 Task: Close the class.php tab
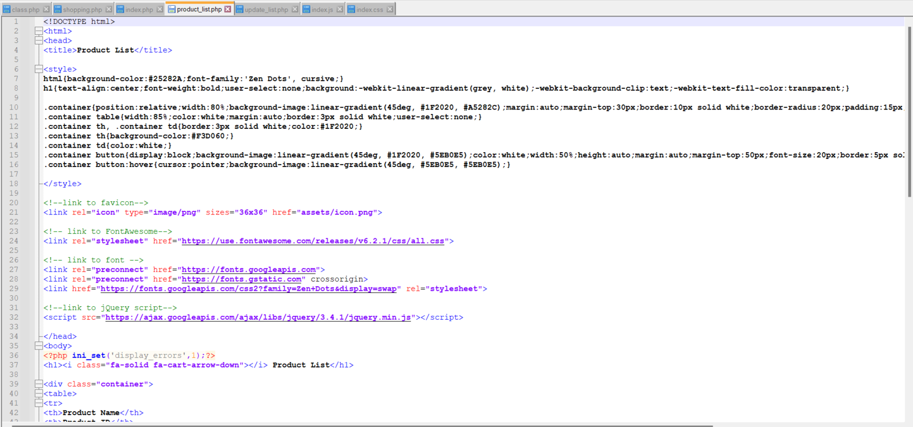46,9
